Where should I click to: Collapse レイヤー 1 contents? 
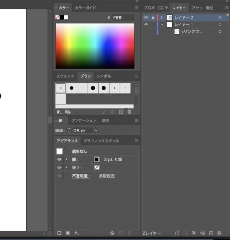[x=162, y=24]
